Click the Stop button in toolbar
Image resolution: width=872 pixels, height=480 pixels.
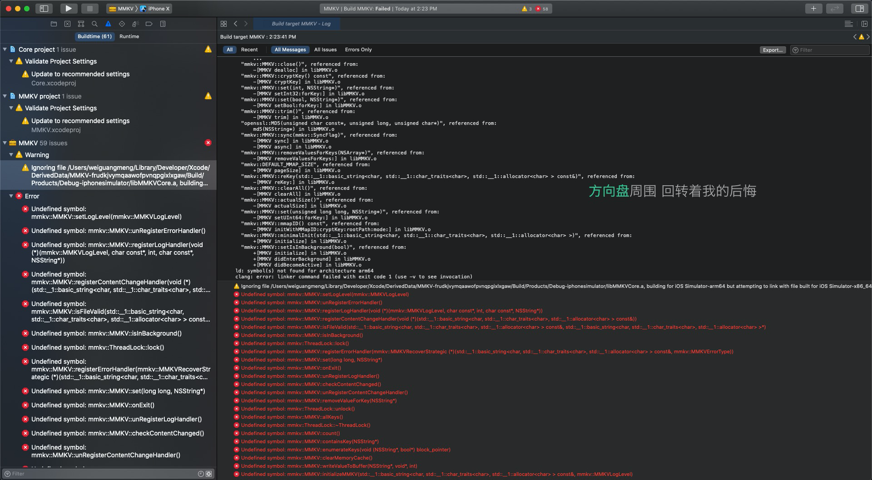click(x=90, y=8)
